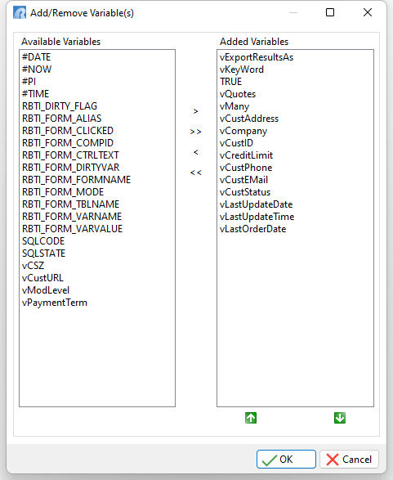Select RBTI_DIRTY_FLAG in available list
The width and height of the screenshot is (393, 480).
tap(60, 106)
